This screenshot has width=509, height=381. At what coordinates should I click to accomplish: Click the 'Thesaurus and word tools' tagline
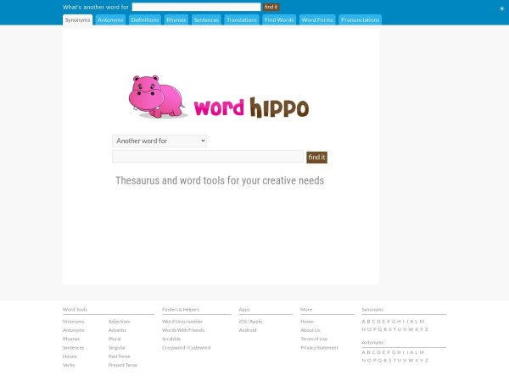click(x=220, y=180)
